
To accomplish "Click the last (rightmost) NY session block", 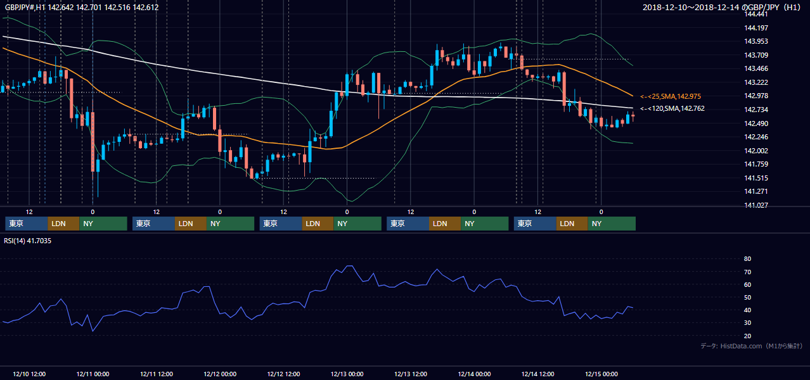I will pyautogui.click(x=612, y=224).
